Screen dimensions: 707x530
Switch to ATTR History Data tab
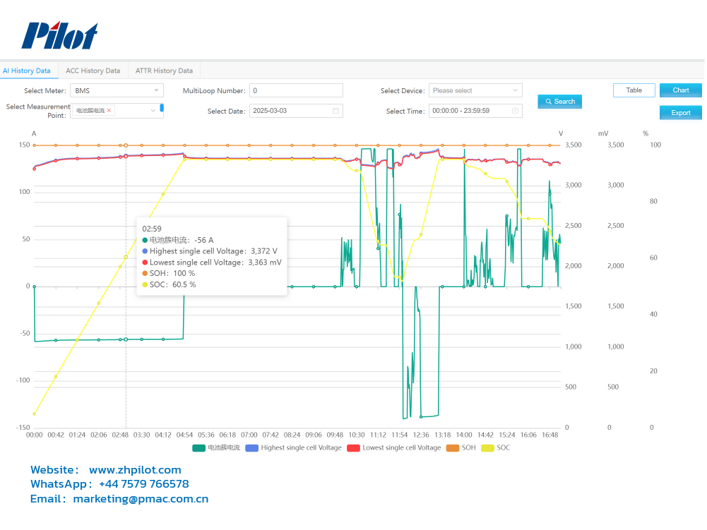(164, 71)
